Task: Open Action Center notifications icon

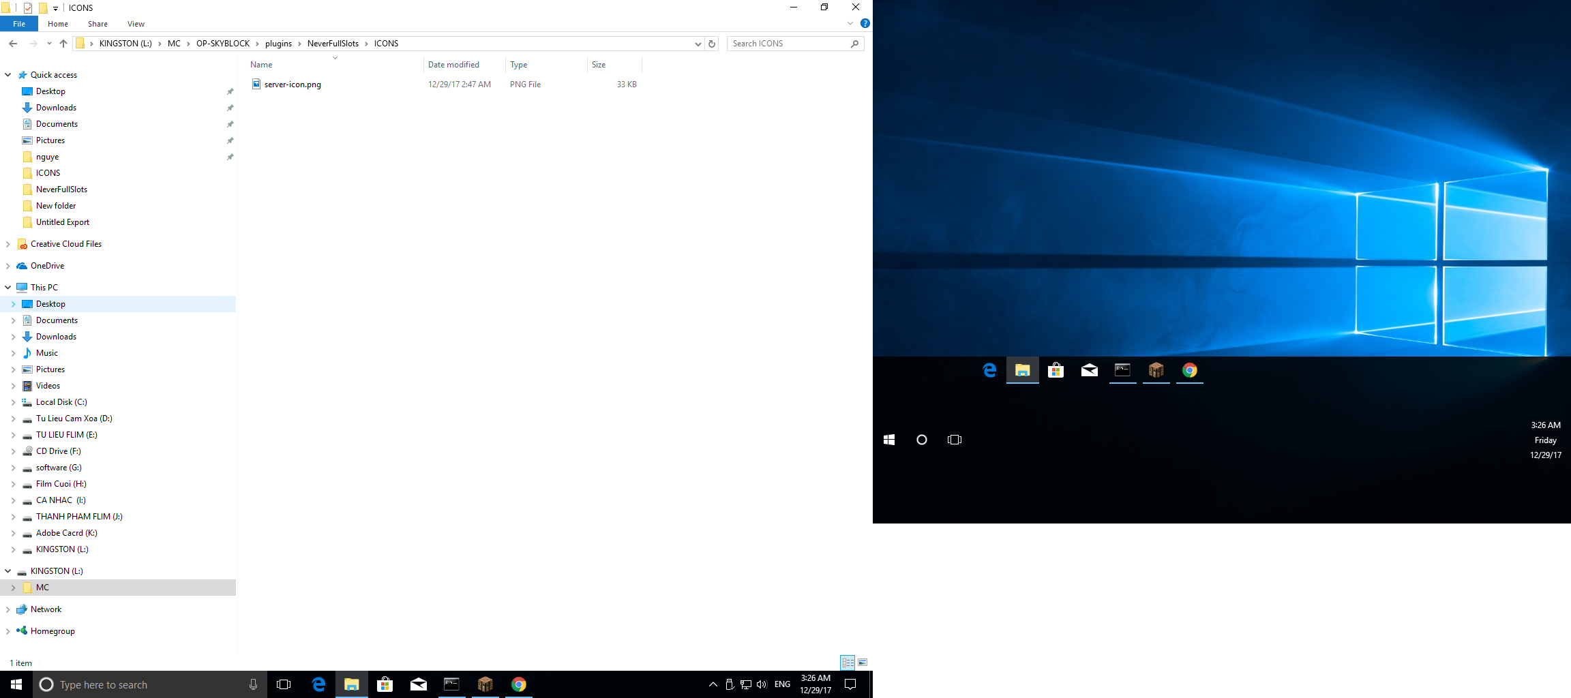Action: [850, 684]
